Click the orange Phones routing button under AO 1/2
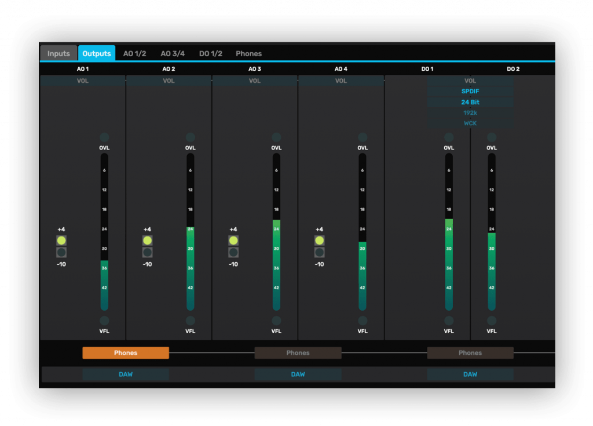This screenshot has height=426, width=593. (x=125, y=352)
